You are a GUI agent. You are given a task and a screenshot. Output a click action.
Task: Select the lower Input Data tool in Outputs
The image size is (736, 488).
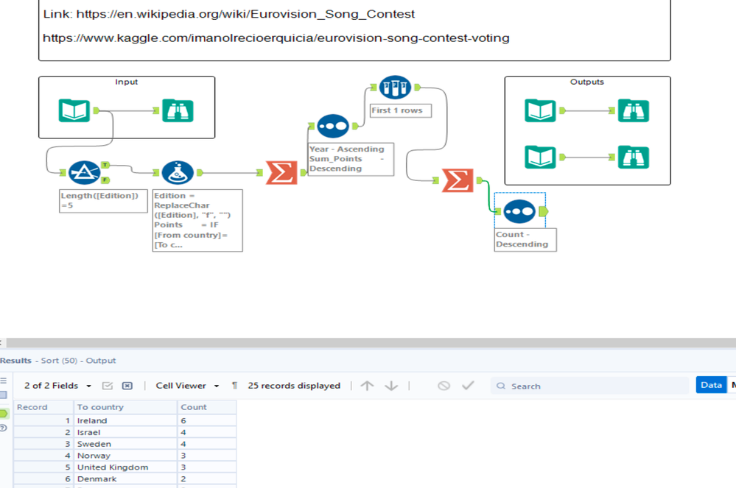(540, 157)
